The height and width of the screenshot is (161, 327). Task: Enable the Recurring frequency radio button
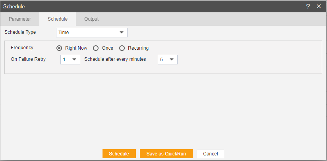[122, 48]
